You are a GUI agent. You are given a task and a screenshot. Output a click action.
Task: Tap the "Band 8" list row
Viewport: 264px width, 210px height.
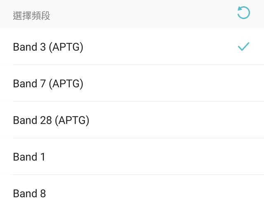(132, 193)
